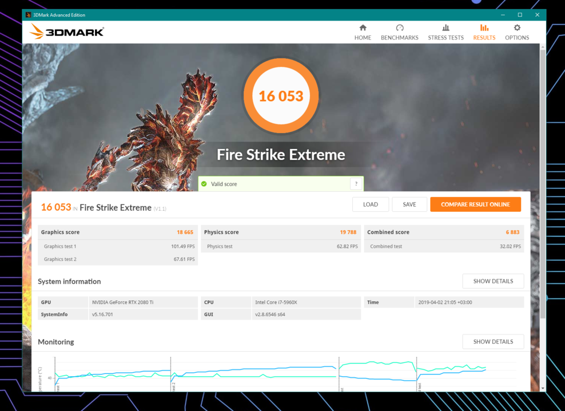
Task: Click Physics score value 19 788
Action: [x=348, y=232]
